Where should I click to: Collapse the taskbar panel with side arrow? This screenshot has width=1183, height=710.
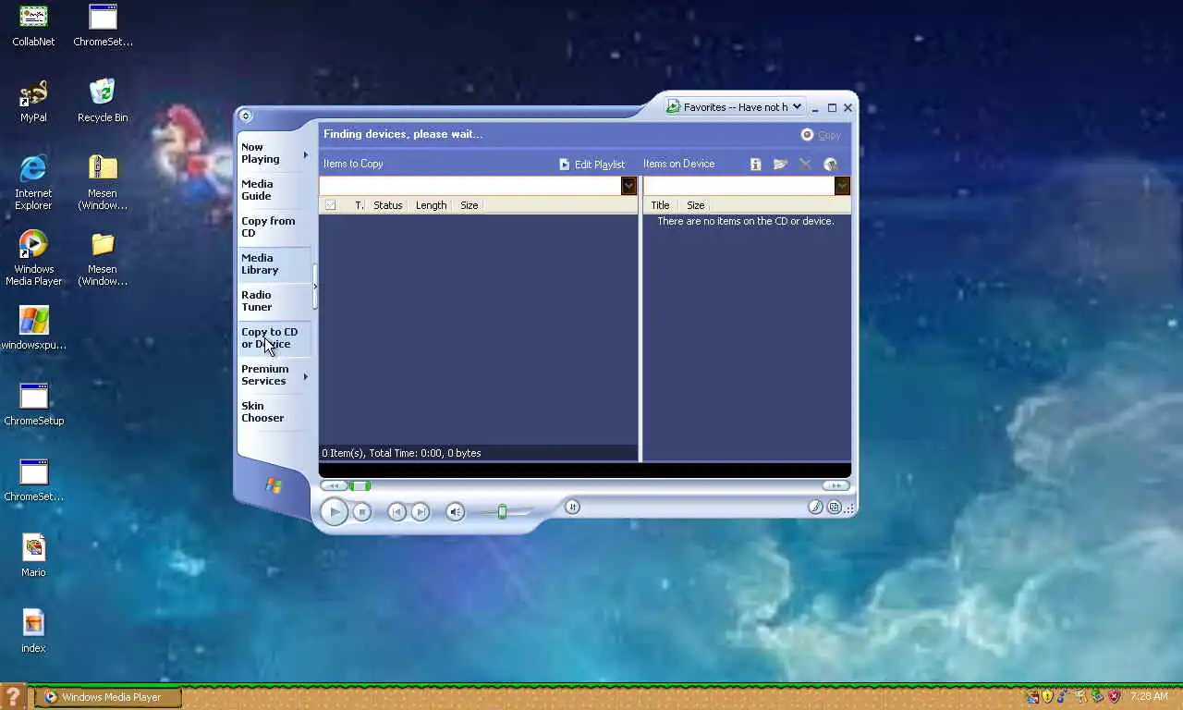315,287
